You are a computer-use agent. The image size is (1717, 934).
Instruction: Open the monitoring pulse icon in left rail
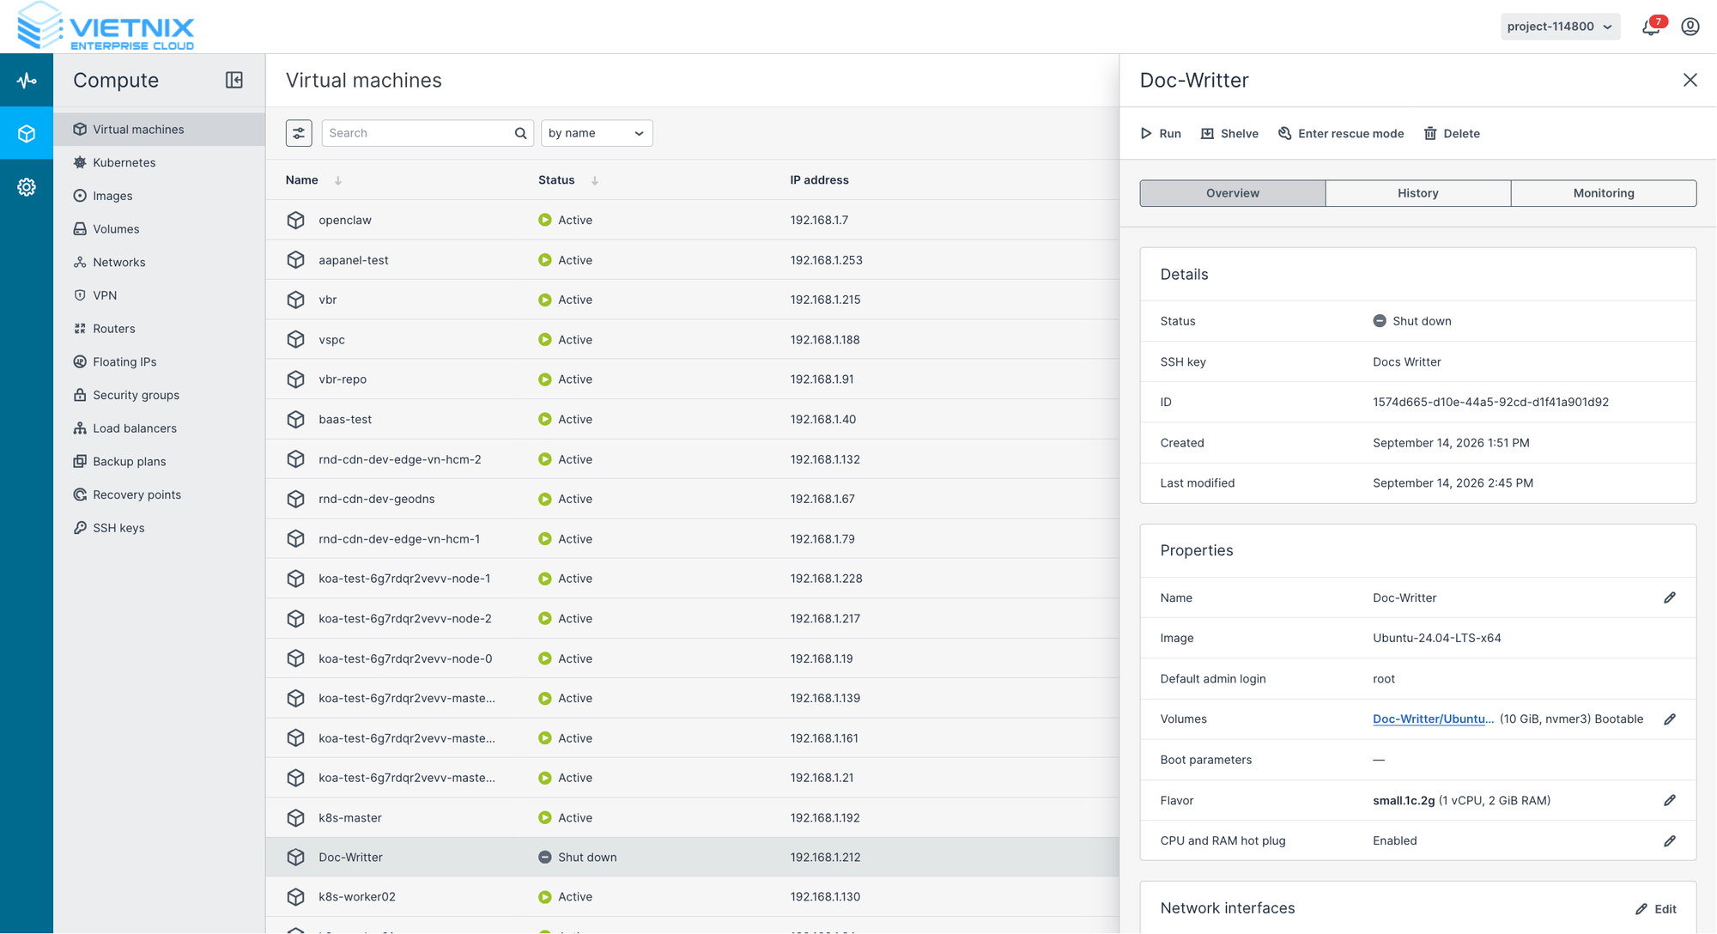[x=27, y=81]
